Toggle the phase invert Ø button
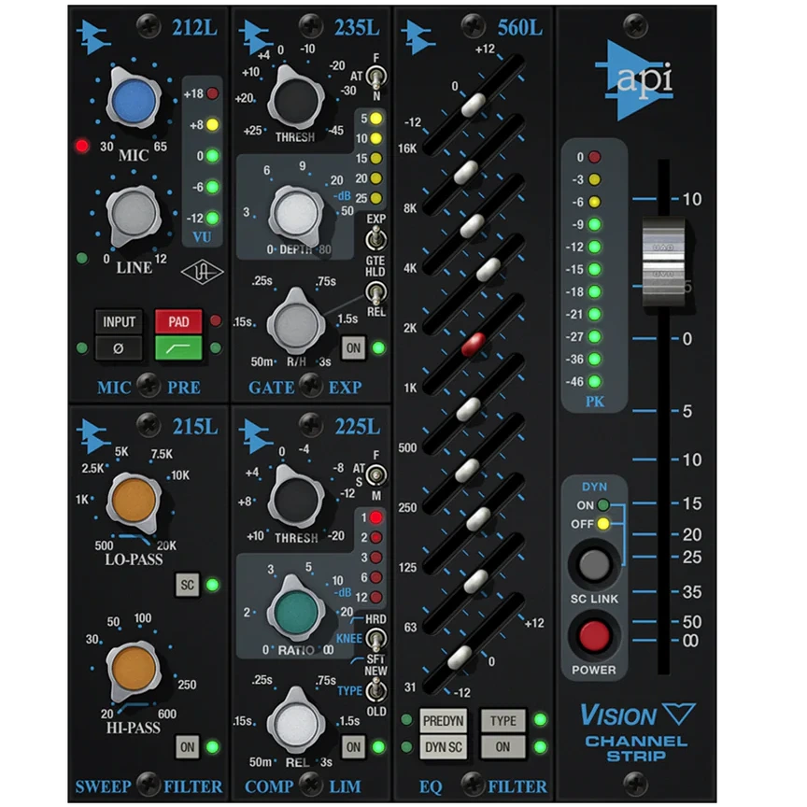Viewport: 807px width, 807px height. (x=119, y=348)
